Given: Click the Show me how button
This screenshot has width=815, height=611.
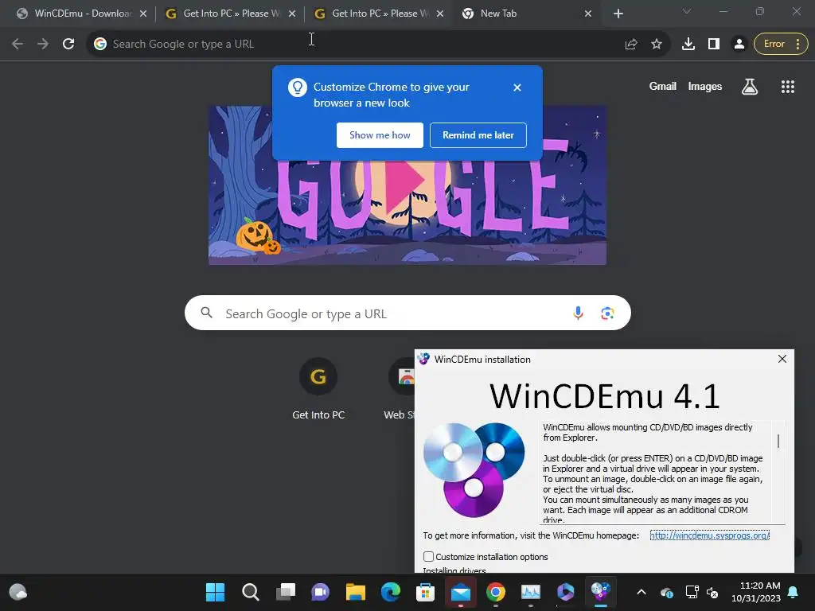Looking at the screenshot, I should click(x=380, y=135).
